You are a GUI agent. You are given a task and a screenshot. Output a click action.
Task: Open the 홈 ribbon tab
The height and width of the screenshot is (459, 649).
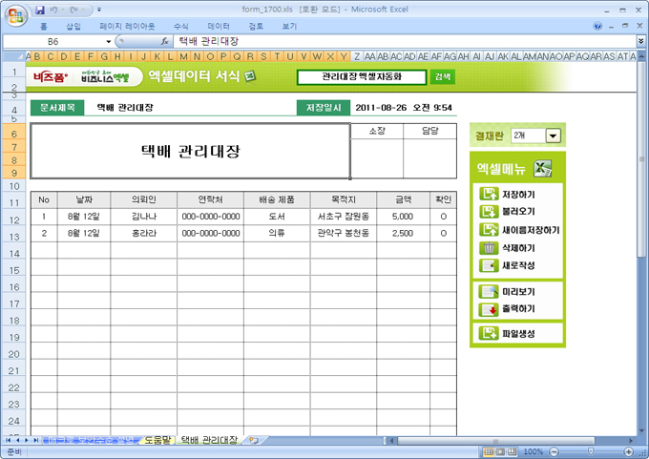pyautogui.click(x=44, y=27)
